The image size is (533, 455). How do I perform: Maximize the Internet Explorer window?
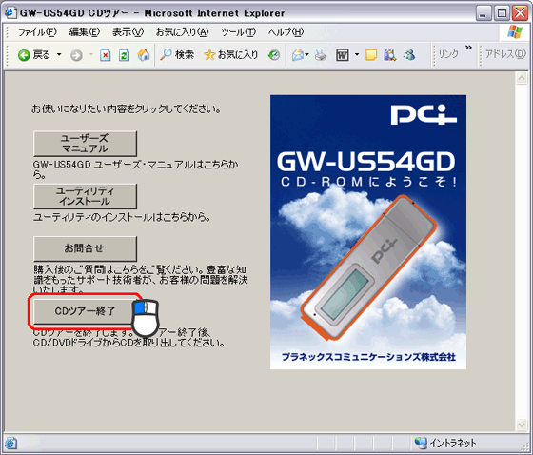click(x=502, y=13)
